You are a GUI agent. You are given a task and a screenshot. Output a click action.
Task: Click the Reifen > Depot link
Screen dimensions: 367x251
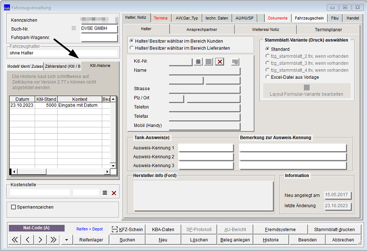(x=89, y=229)
